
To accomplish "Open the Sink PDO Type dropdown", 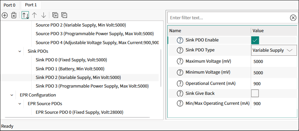I will tap(274, 50).
